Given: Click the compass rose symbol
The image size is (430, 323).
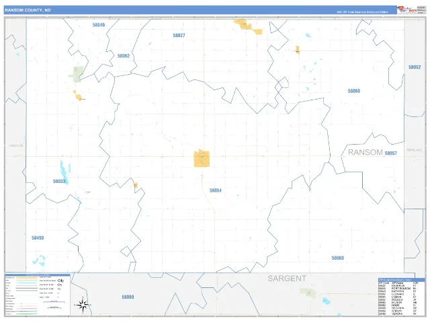Looking at the screenshot, I should point(82,305).
